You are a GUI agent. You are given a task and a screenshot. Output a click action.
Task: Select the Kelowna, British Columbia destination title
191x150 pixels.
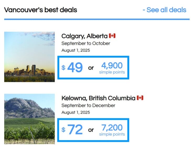tap(99, 98)
